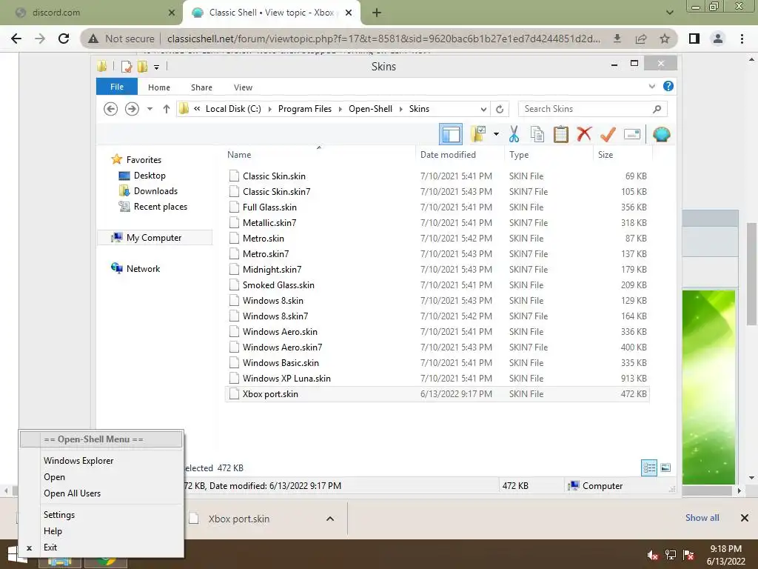The height and width of the screenshot is (569, 758).
Task: Select My Computer in navigation pane
Action: coord(154,238)
